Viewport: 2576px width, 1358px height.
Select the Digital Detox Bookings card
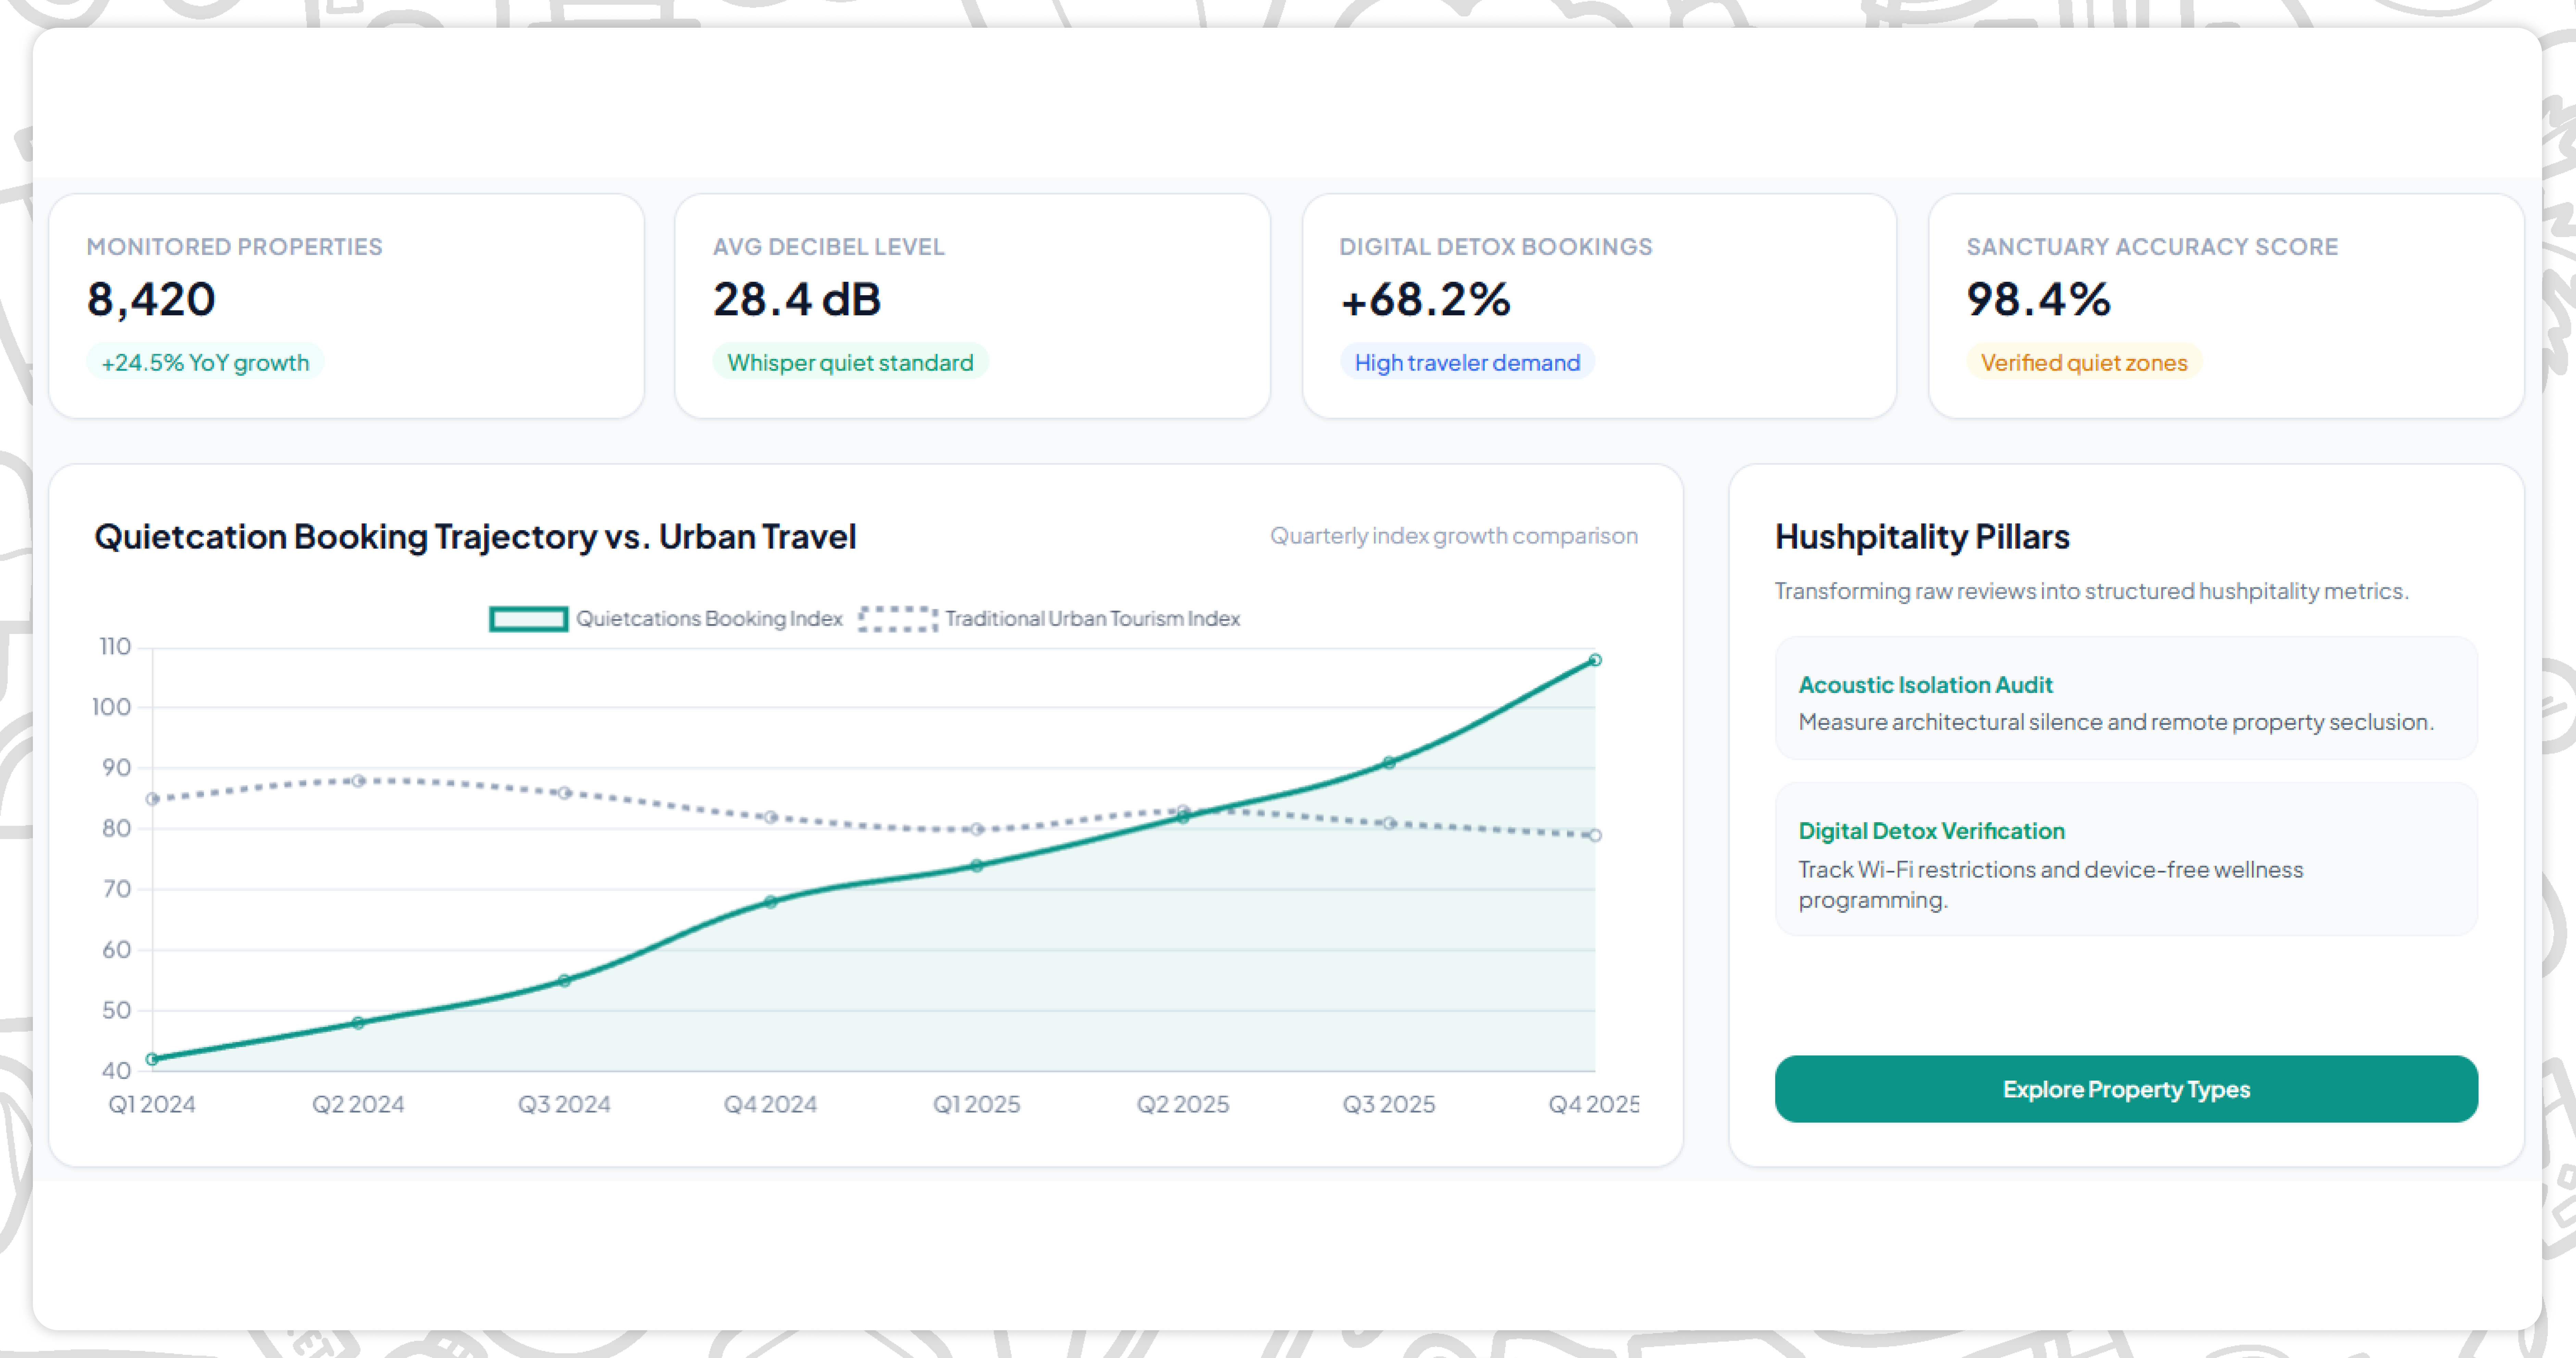[x=1599, y=306]
